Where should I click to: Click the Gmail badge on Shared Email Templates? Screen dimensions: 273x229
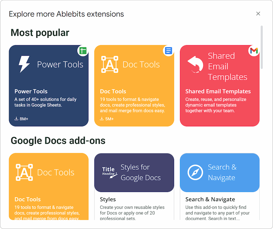click(254, 51)
